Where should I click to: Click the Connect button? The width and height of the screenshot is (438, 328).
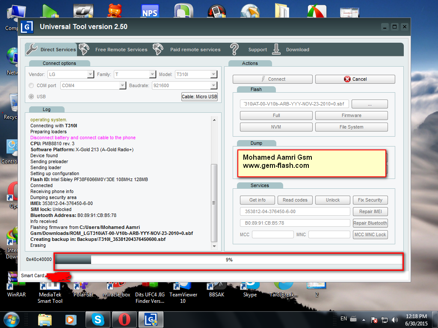pyautogui.click(x=272, y=79)
